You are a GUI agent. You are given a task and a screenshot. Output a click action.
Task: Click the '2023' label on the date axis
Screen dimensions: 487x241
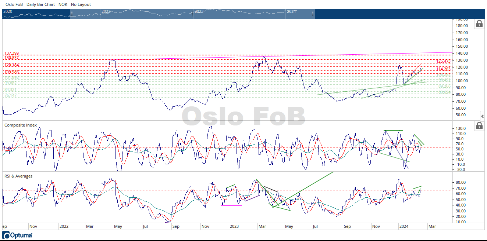[x=234, y=226]
